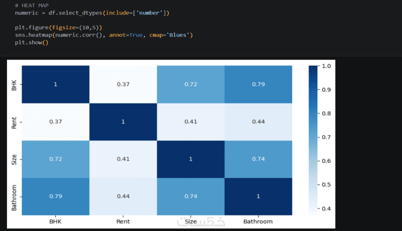This screenshot has width=402, height=231.
Task: Place cursor in the plt.figure figsize line
Action: (x=58, y=28)
